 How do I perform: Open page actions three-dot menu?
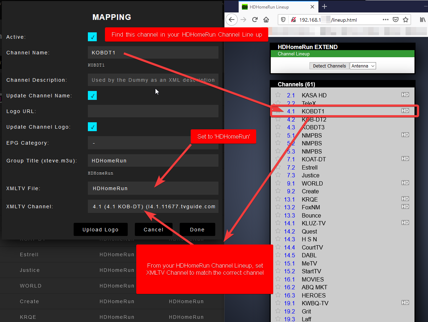pos(386,20)
